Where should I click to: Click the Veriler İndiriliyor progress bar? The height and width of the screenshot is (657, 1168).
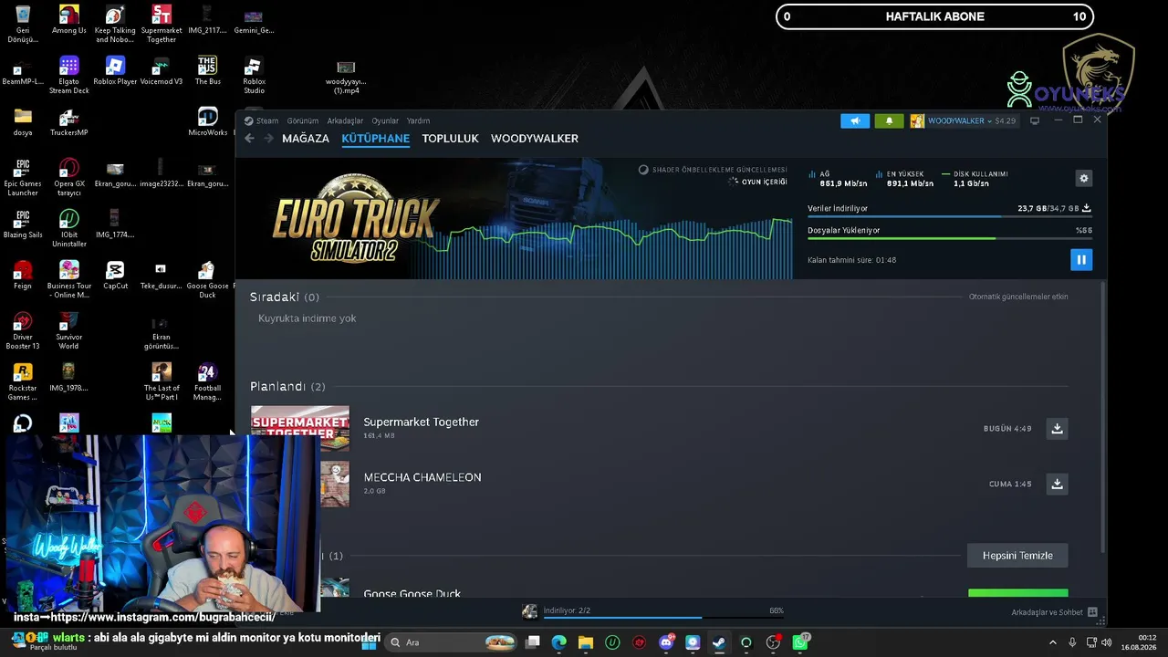(949, 216)
